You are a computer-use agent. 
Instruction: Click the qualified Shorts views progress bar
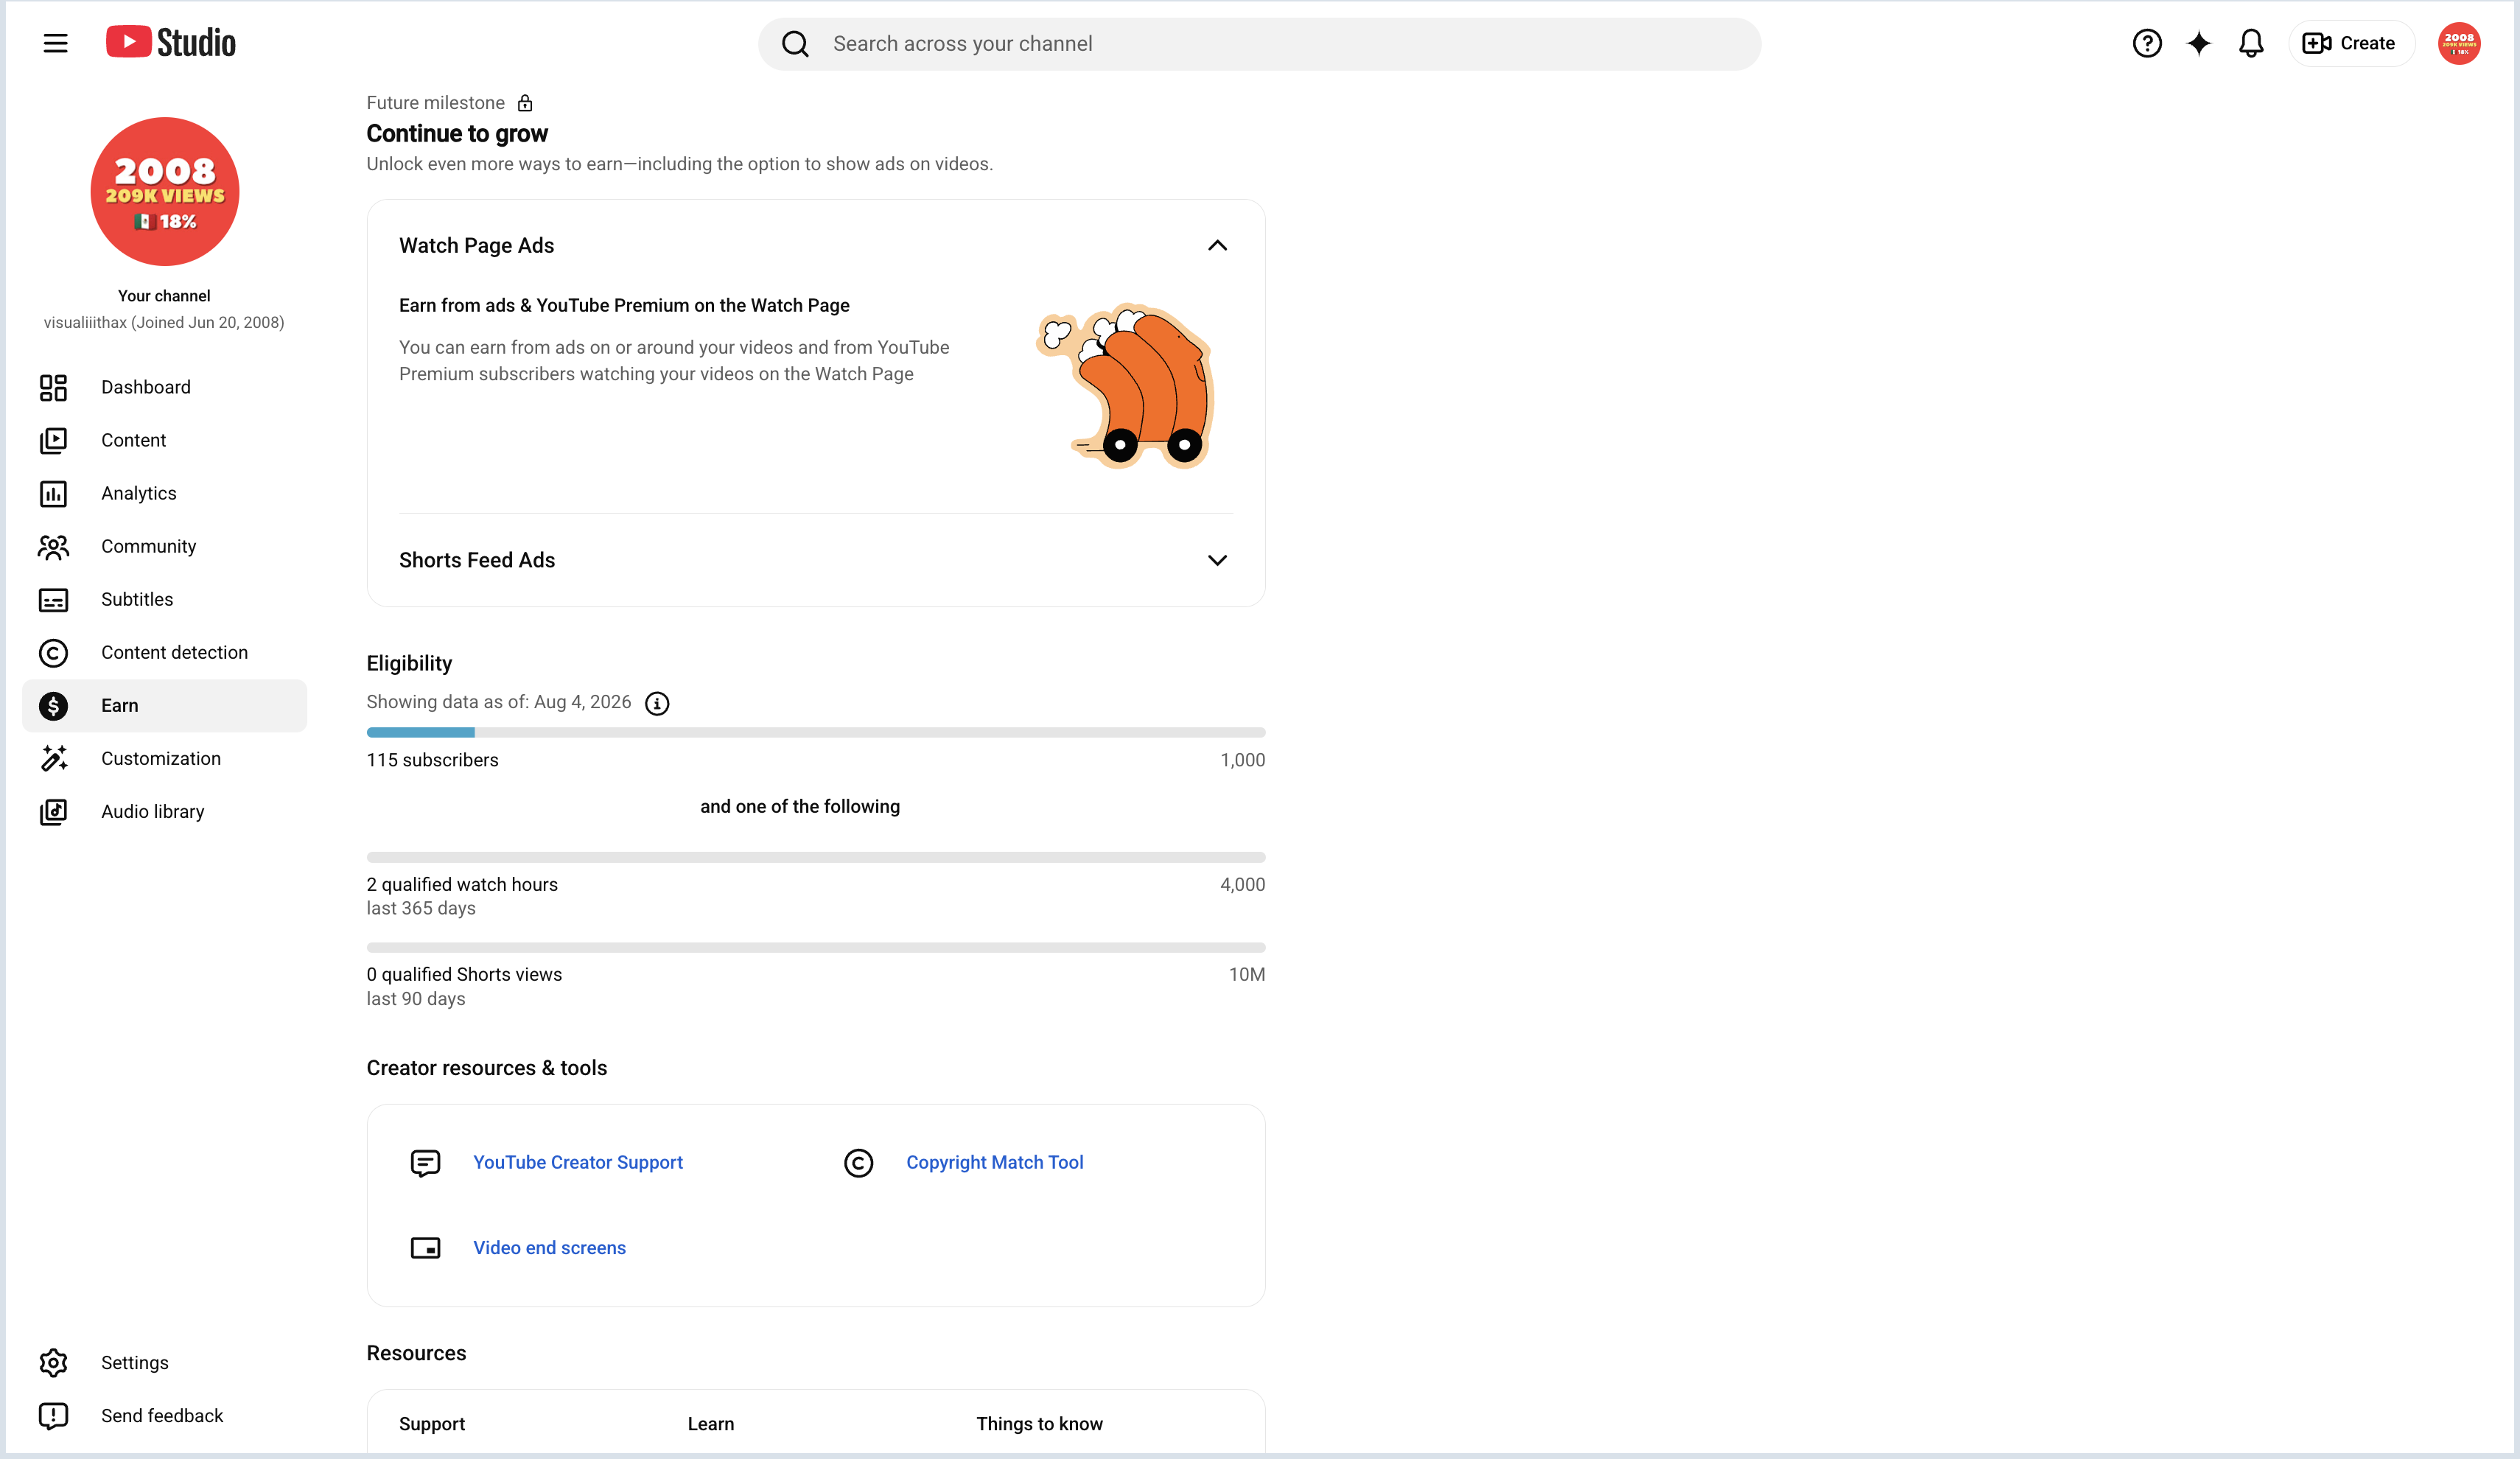point(816,947)
